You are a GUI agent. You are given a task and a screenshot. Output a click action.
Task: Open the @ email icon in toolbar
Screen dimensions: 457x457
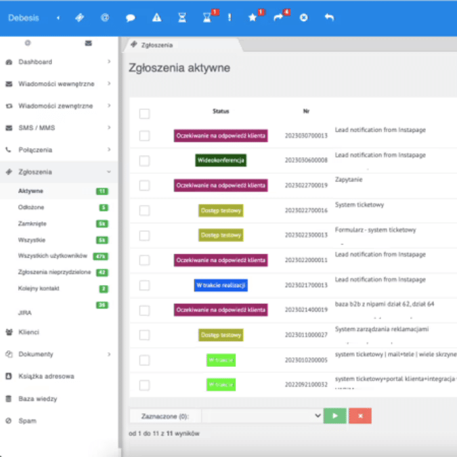tap(105, 18)
